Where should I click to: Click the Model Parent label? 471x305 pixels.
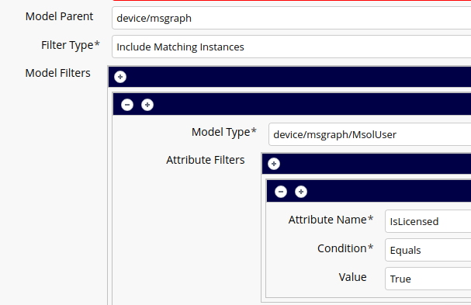[59, 16]
